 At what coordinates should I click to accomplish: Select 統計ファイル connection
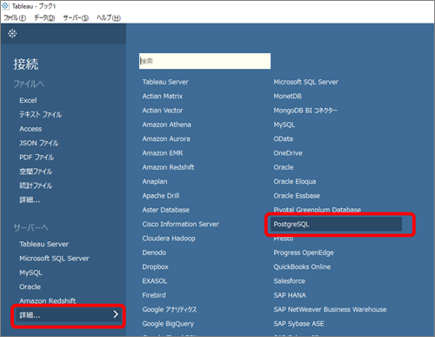click(36, 185)
